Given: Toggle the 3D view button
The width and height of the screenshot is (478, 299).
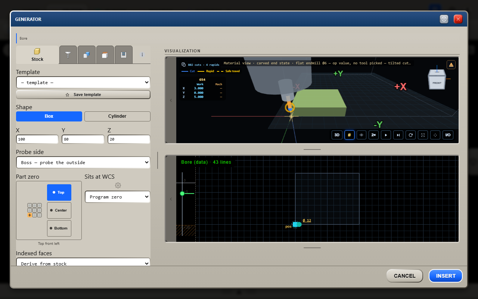Looking at the screenshot, I should point(337,135).
